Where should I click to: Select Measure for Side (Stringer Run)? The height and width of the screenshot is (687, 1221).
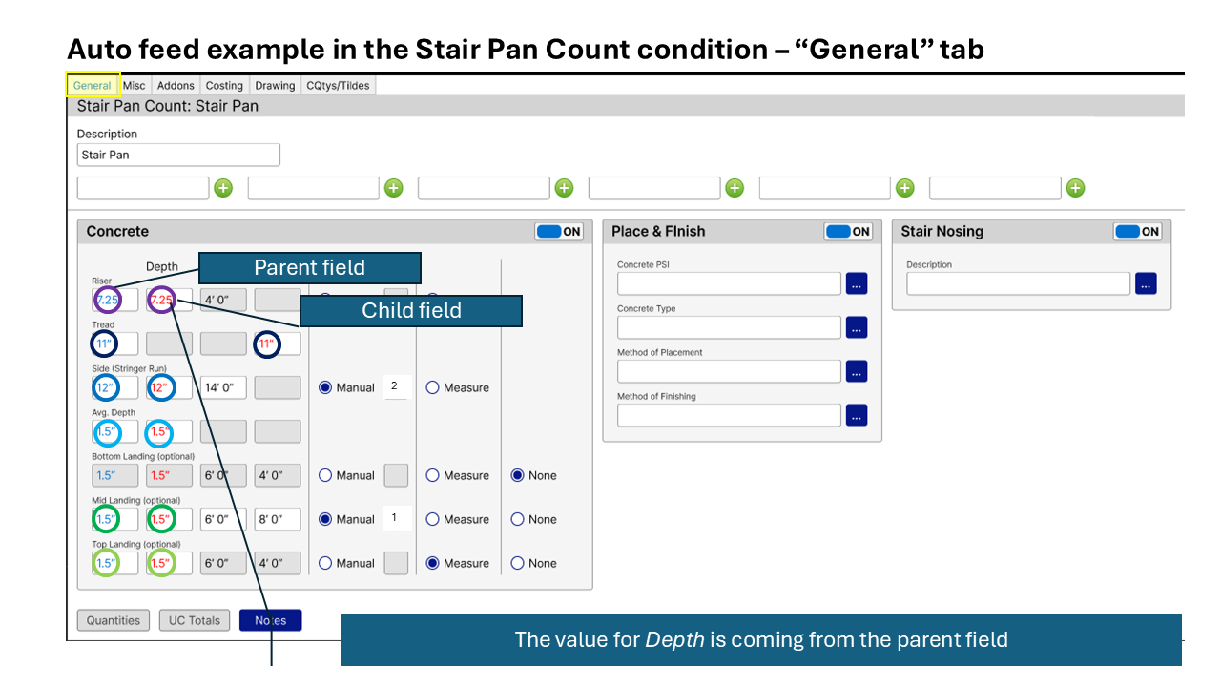coord(432,387)
